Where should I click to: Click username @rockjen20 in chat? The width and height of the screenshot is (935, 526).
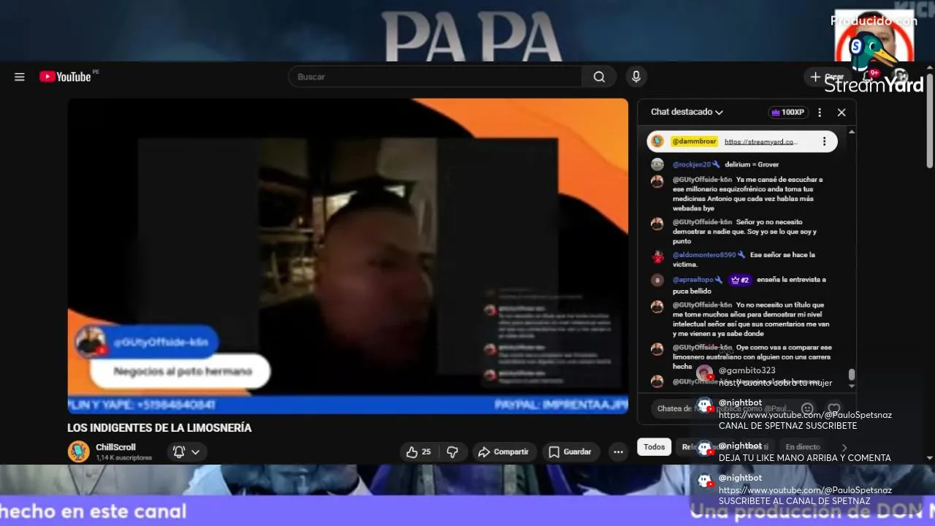(x=692, y=164)
